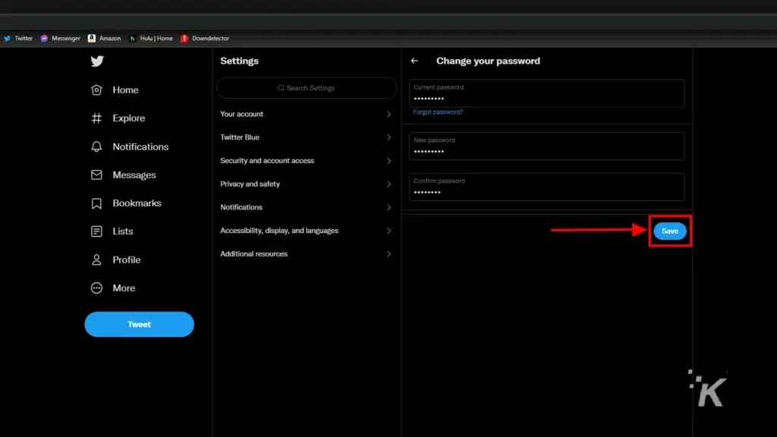777x437 pixels.
Task: Expand Security and account access chevron
Action: (x=389, y=161)
